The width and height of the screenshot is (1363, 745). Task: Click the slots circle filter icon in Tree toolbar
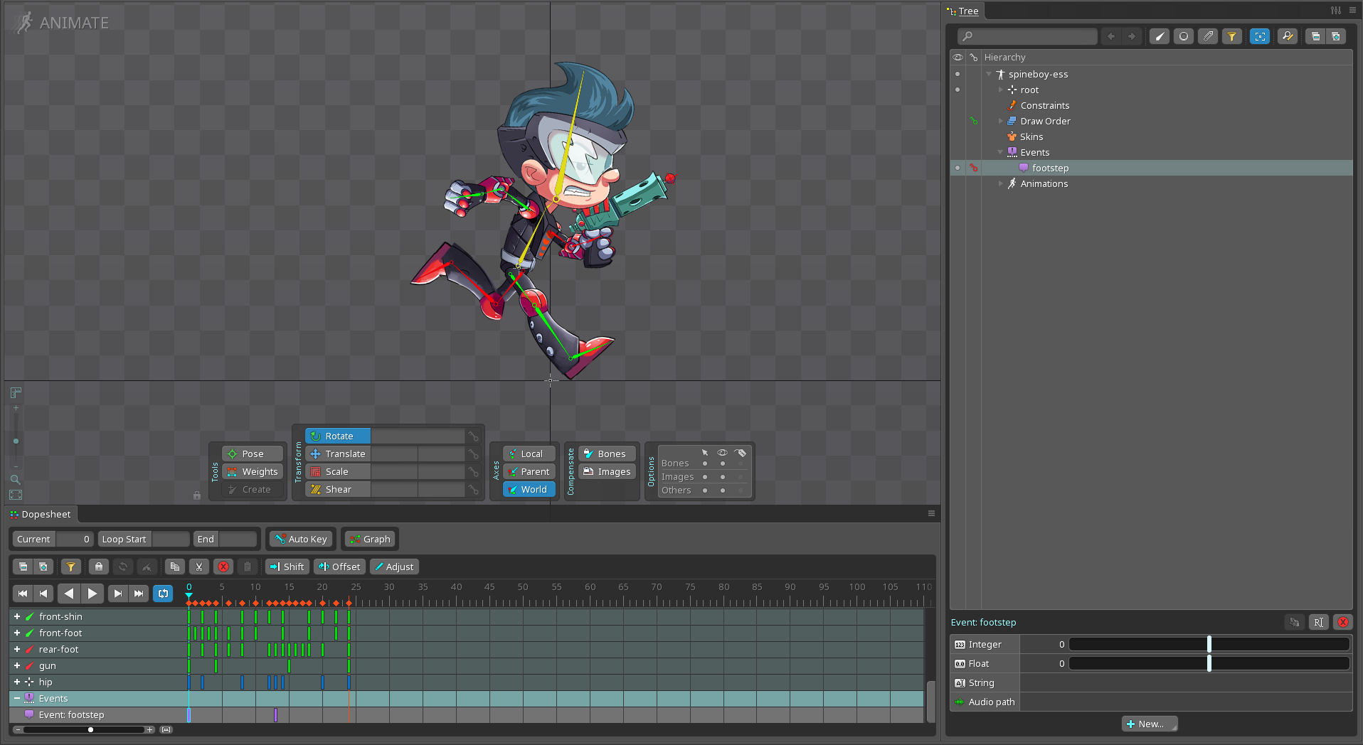1184,36
